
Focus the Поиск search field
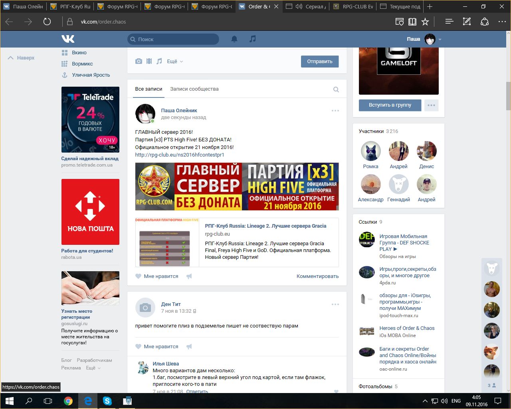173,39
